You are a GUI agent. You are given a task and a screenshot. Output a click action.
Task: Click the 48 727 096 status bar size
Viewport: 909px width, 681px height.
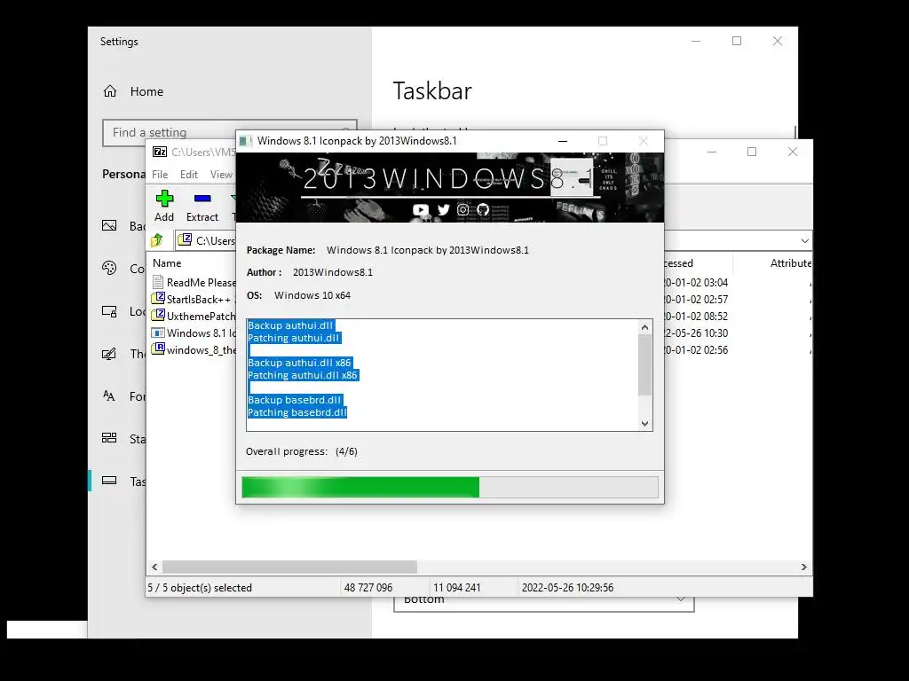pyautogui.click(x=368, y=587)
